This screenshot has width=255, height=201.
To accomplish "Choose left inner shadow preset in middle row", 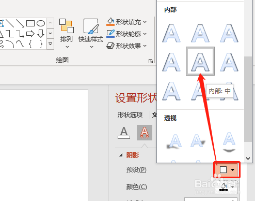I will click(x=171, y=62).
